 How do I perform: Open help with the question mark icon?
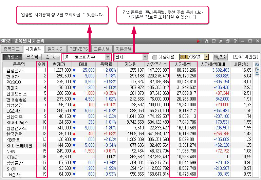[235, 41]
